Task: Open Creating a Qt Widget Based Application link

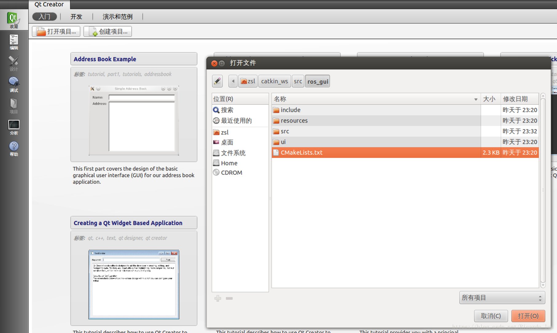Action: pos(128,223)
